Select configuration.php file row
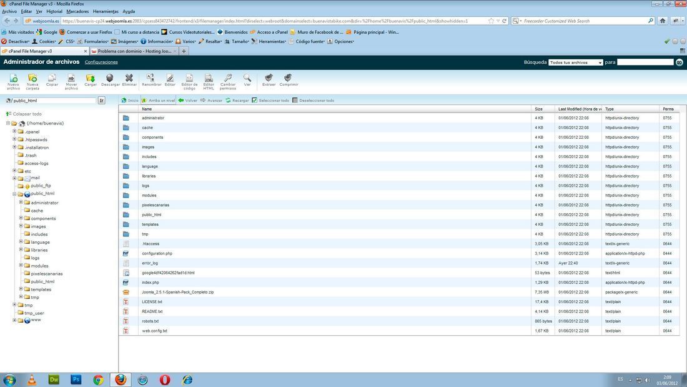Screen dimensions: 687x387 [398, 254]
